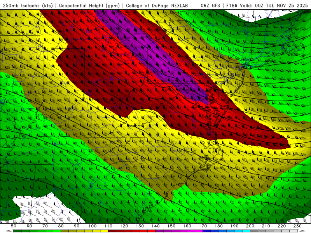Select the '150' scale label
Viewport: 311px width, 233px height.
pos(171,226)
